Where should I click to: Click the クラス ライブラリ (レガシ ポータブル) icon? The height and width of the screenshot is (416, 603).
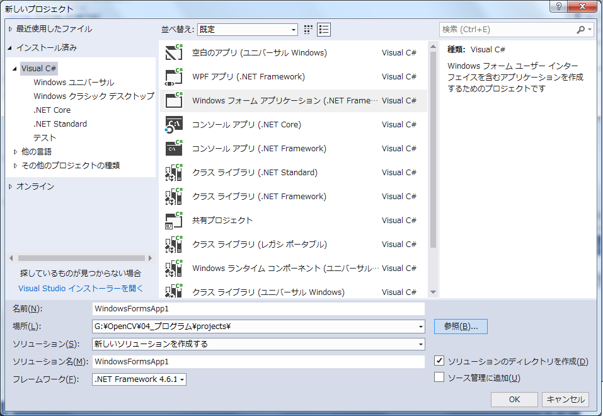[174, 245]
